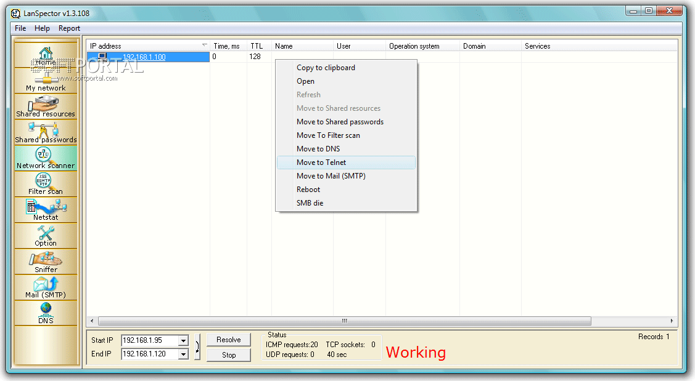Open the Report menu

tap(69, 28)
